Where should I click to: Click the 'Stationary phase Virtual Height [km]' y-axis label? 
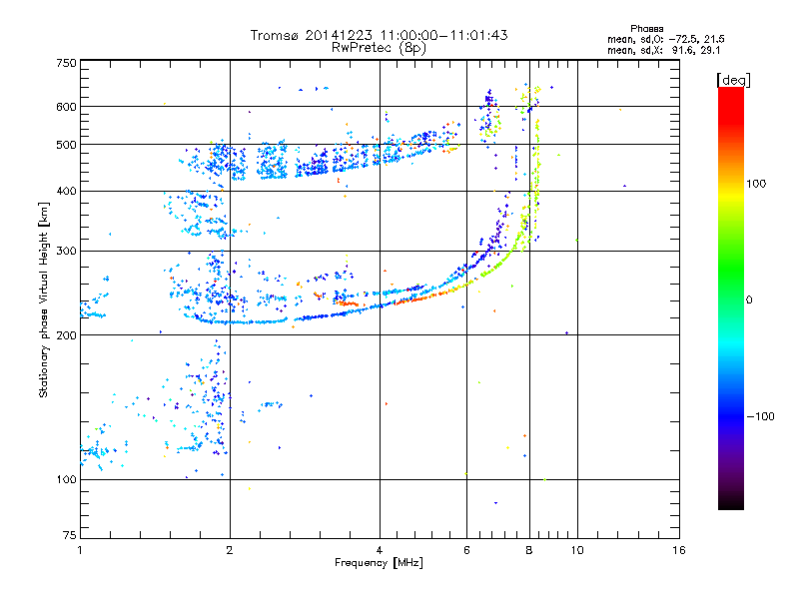pos(43,299)
